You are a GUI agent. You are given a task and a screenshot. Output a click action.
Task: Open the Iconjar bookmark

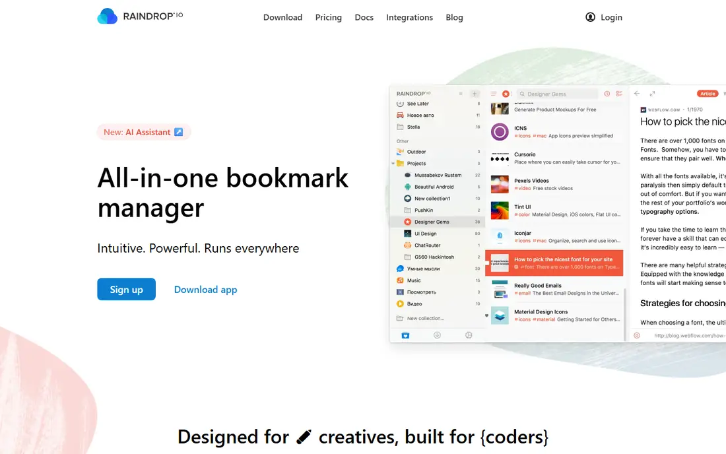tap(554, 236)
